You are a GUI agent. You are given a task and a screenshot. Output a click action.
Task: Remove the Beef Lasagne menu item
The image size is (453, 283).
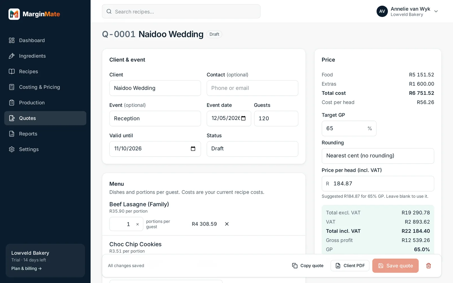tap(227, 224)
